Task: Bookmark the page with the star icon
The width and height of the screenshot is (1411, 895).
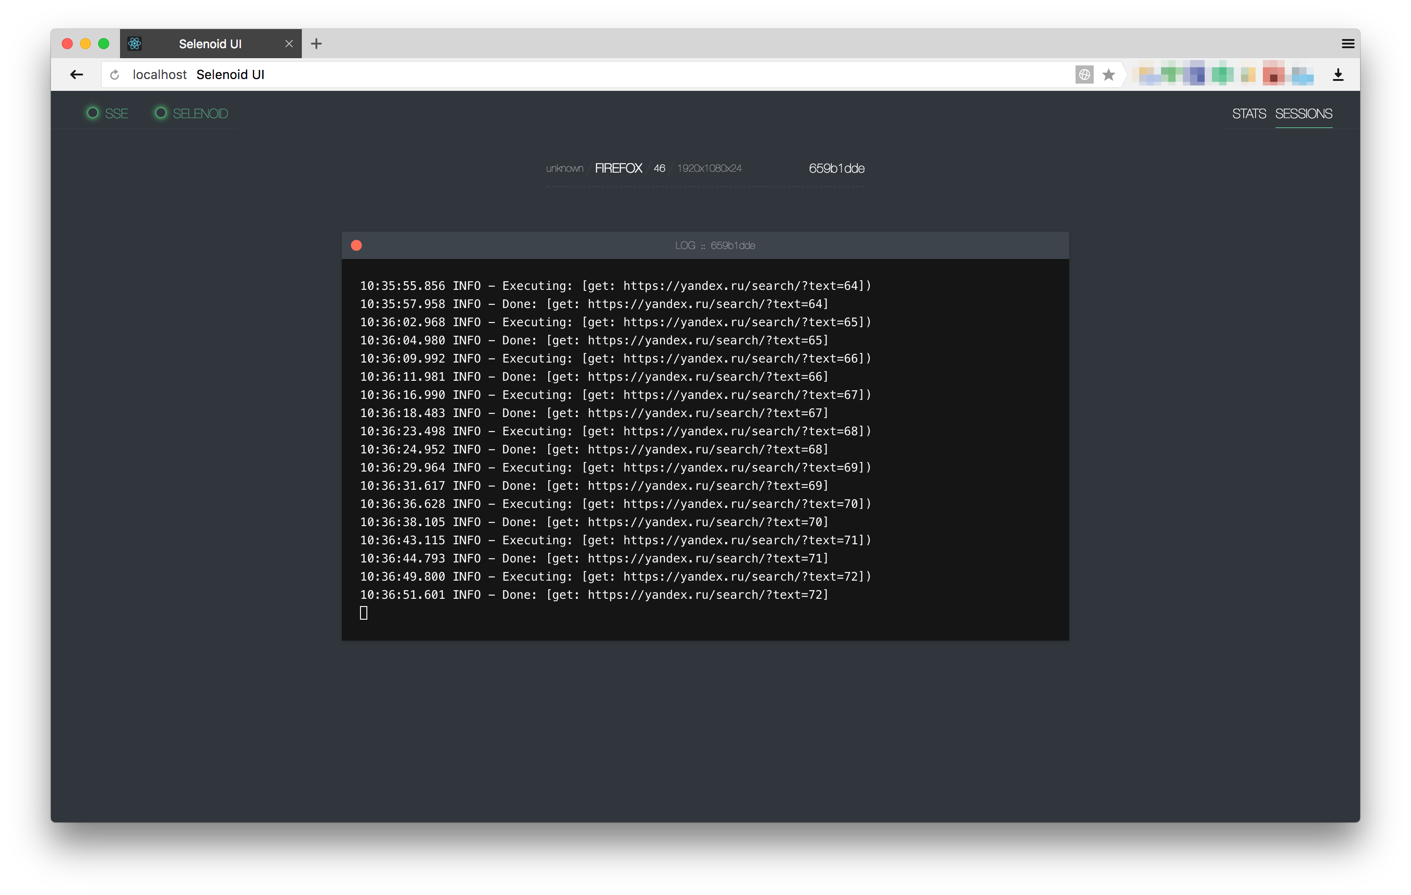Action: pyautogui.click(x=1108, y=75)
